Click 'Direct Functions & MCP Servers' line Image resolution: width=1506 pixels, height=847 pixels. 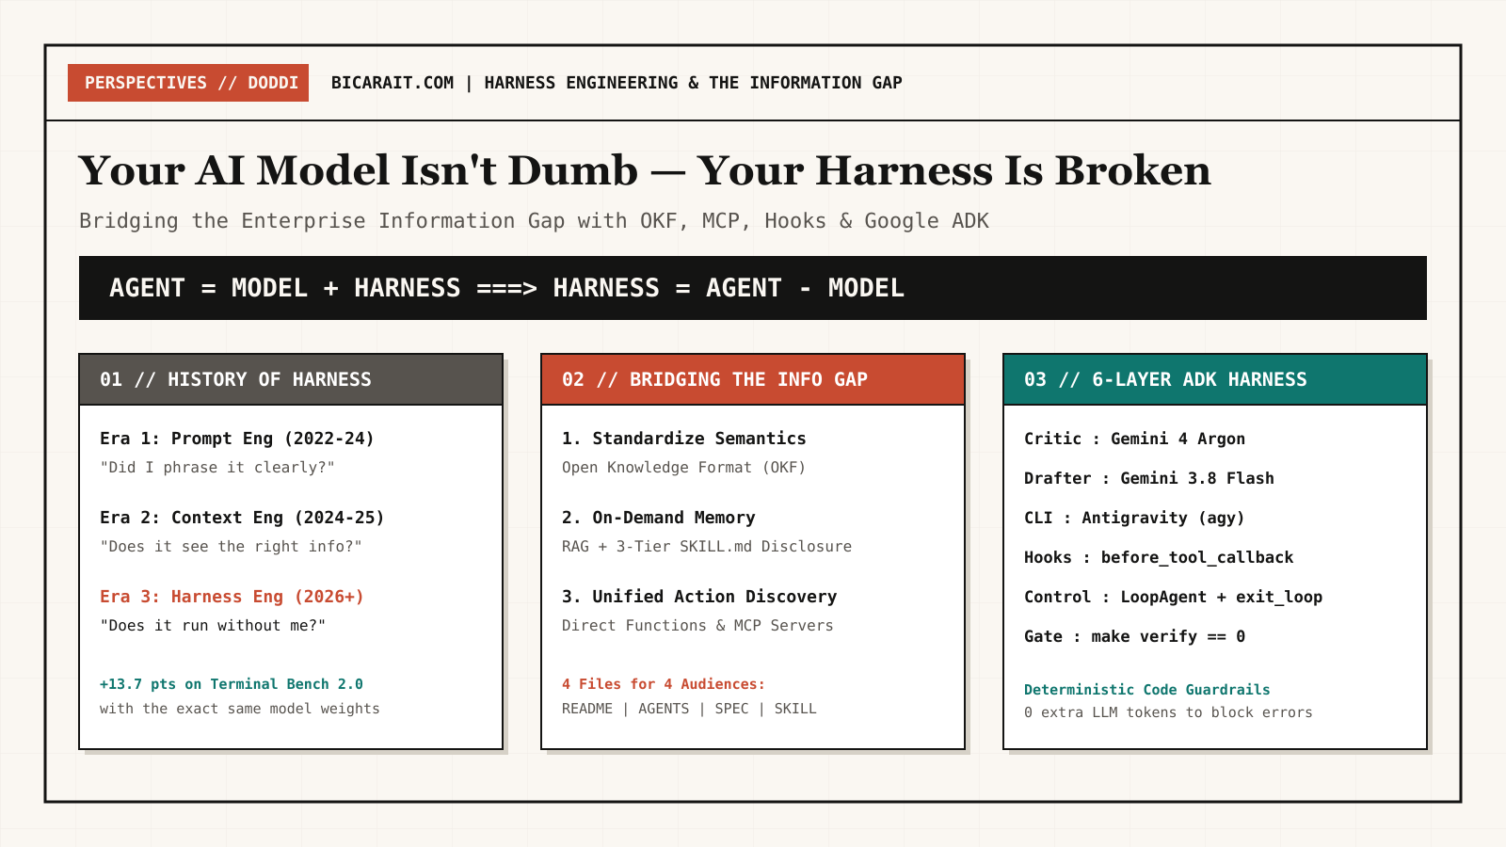[x=697, y=626]
